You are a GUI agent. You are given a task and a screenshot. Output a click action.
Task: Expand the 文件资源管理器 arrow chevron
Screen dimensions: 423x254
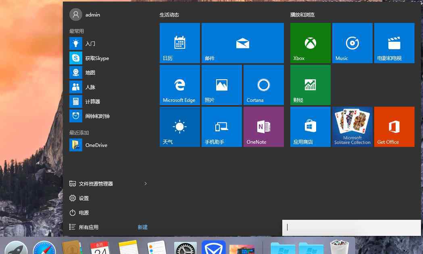click(x=146, y=184)
